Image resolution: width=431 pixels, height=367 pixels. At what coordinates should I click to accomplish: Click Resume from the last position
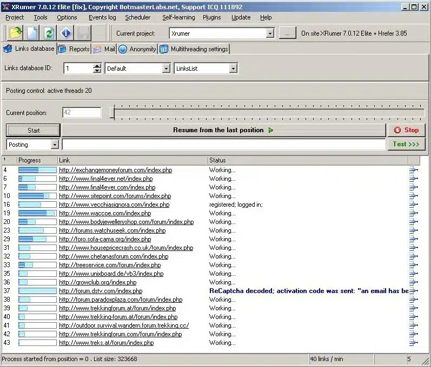pyautogui.click(x=223, y=130)
